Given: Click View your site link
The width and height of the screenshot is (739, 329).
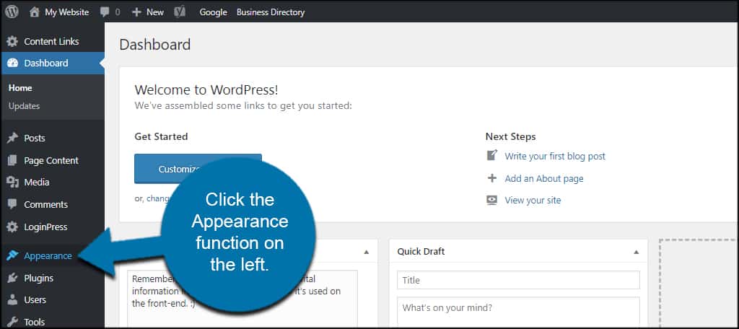Looking at the screenshot, I should pyautogui.click(x=533, y=201).
